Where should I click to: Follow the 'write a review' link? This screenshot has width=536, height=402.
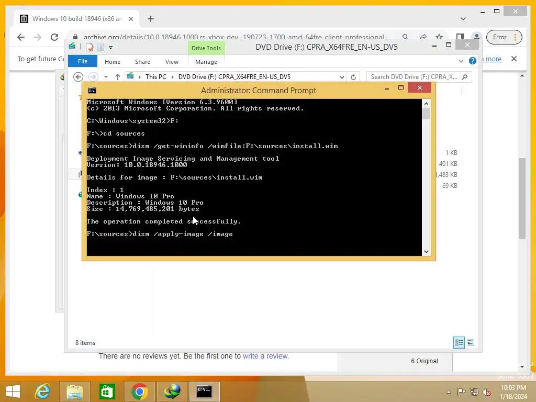click(265, 356)
